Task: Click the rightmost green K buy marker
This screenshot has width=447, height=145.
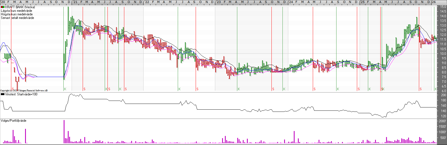Action: [x=436, y=89]
